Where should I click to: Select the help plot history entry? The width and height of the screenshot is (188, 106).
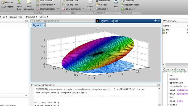(176, 101)
